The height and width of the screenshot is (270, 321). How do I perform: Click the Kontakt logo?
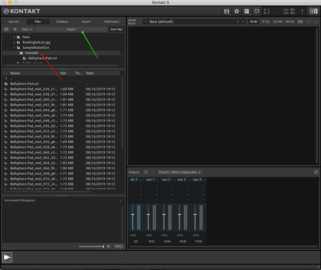(x=22, y=11)
